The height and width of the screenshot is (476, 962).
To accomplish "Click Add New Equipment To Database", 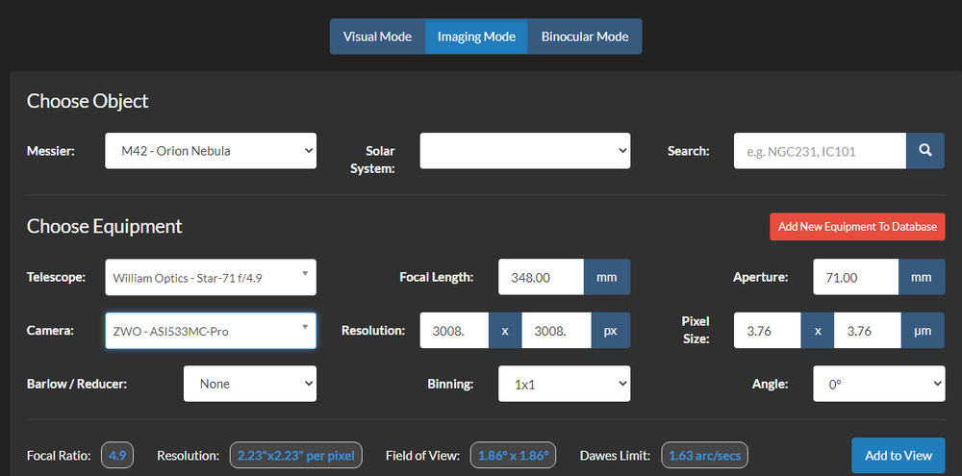I will [857, 226].
